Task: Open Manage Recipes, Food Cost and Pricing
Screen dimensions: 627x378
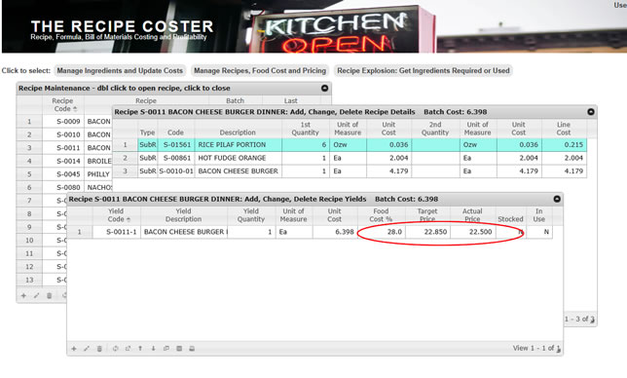Action: point(260,70)
